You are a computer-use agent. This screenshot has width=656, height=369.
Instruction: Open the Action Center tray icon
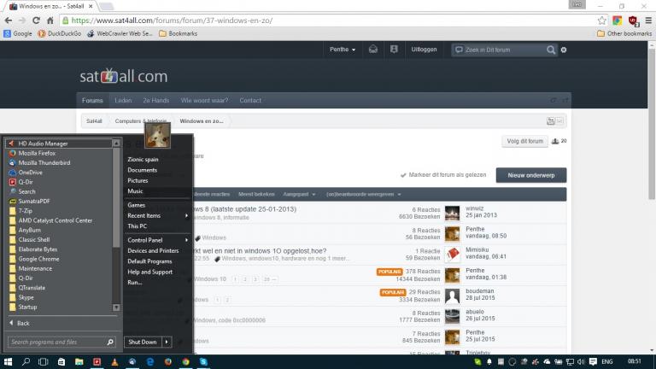tap(593, 362)
